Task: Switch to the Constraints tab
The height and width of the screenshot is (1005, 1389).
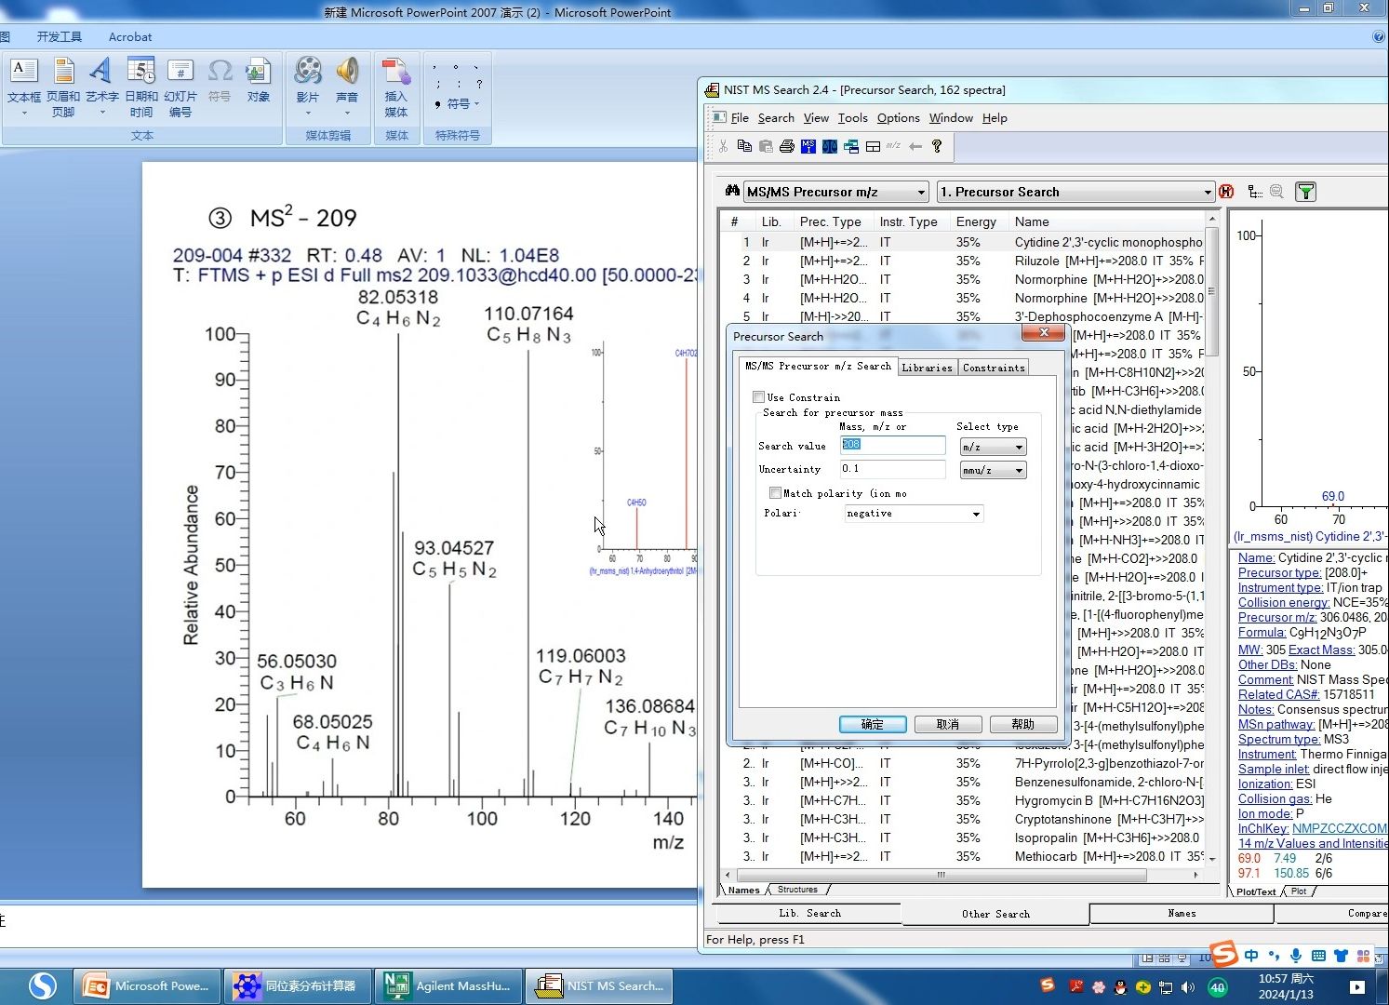Action: pos(994,368)
